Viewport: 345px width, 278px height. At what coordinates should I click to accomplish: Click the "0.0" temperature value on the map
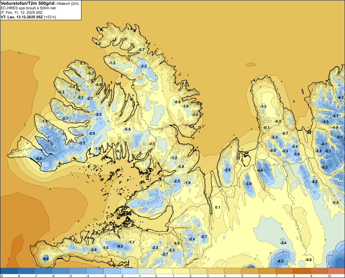177,243
